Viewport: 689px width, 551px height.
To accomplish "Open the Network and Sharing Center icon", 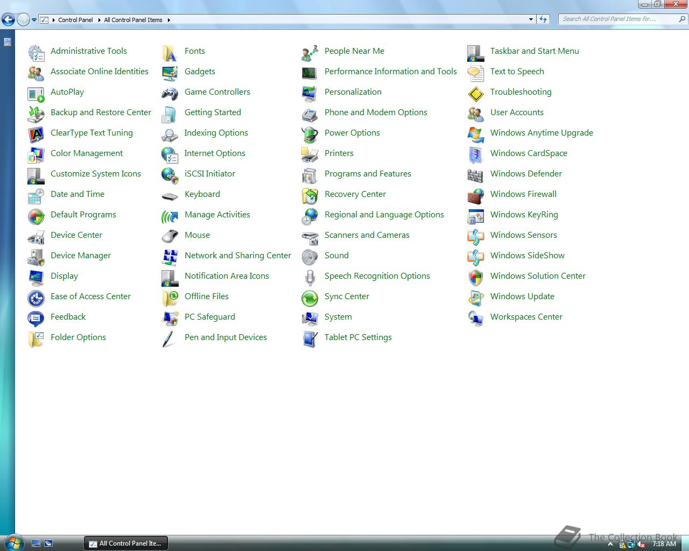I will pyautogui.click(x=170, y=257).
